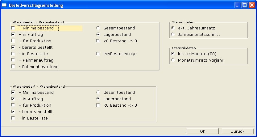Viewport: 257px width, 137px height.
Task: Choose 'Monatsumsatz Vorjahr' statistics option
Action: point(173,60)
